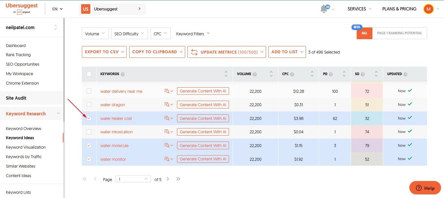Sort table by the VOLUME sort arrows
This screenshot has width=444, height=198.
(271, 74)
